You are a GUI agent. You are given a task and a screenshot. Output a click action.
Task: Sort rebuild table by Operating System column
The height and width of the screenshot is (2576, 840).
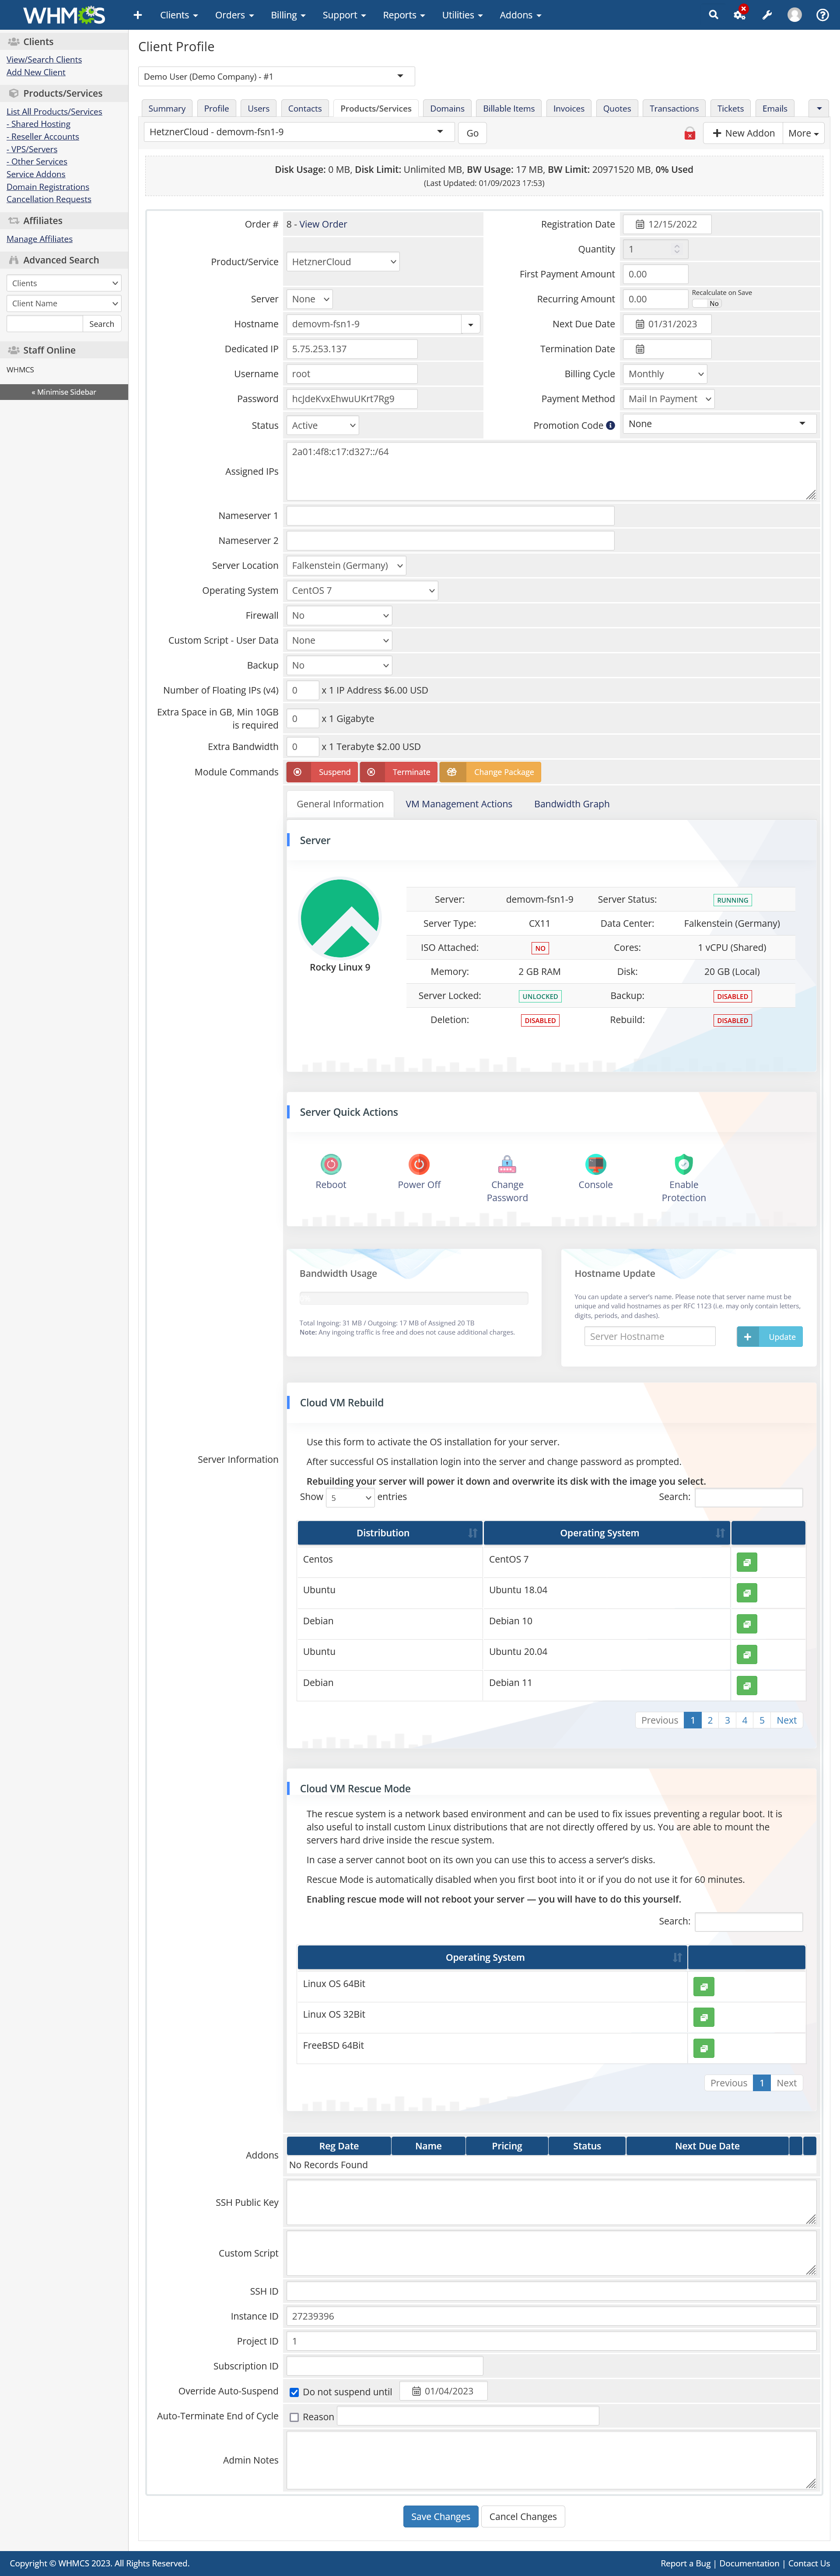coord(607,1533)
